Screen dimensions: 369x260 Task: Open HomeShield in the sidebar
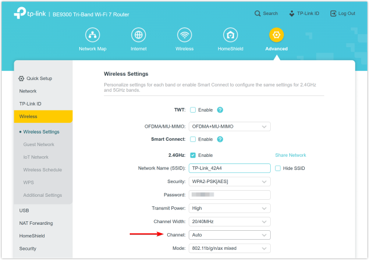point(32,236)
